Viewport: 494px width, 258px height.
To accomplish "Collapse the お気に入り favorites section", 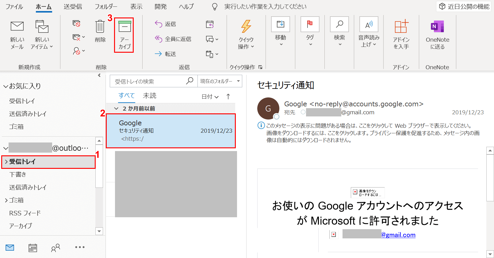I will coord(6,86).
